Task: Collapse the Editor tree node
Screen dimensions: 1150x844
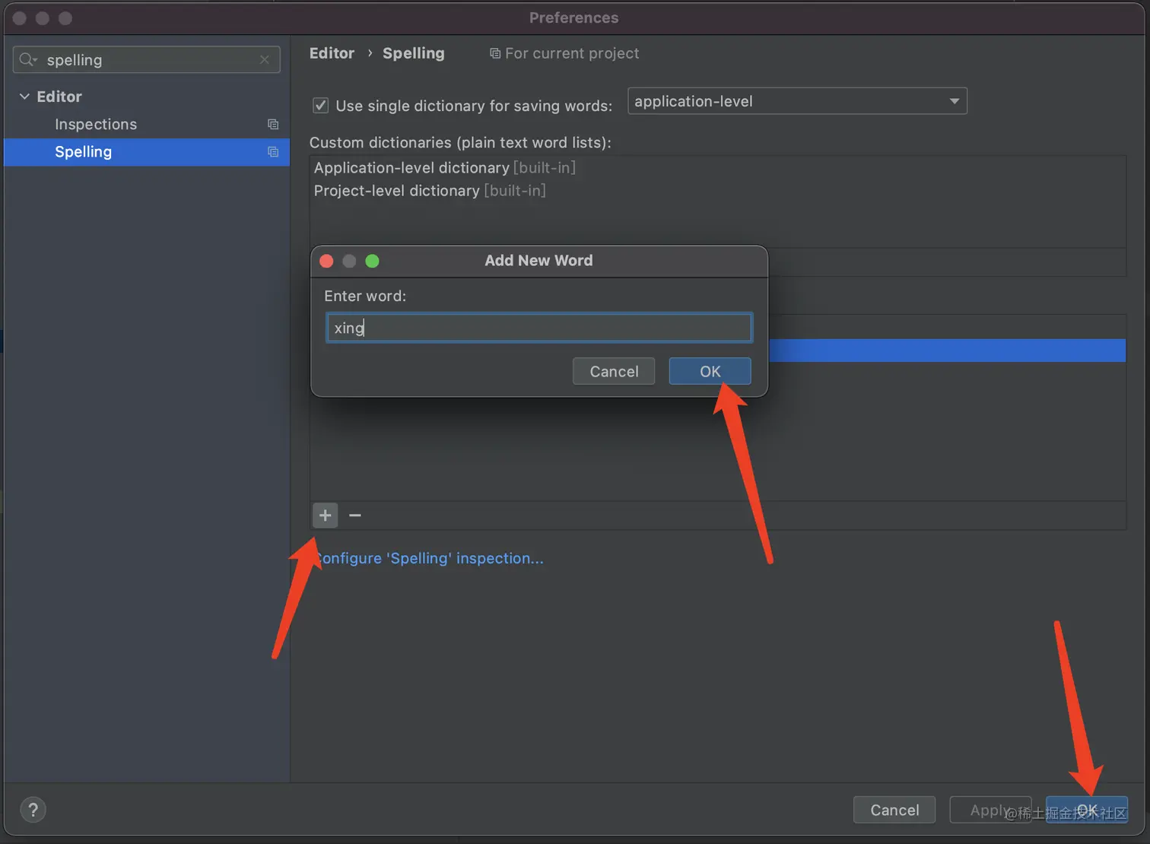Action: pos(24,97)
